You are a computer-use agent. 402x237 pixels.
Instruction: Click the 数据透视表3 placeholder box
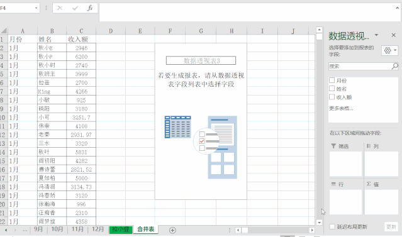click(201, 60)
